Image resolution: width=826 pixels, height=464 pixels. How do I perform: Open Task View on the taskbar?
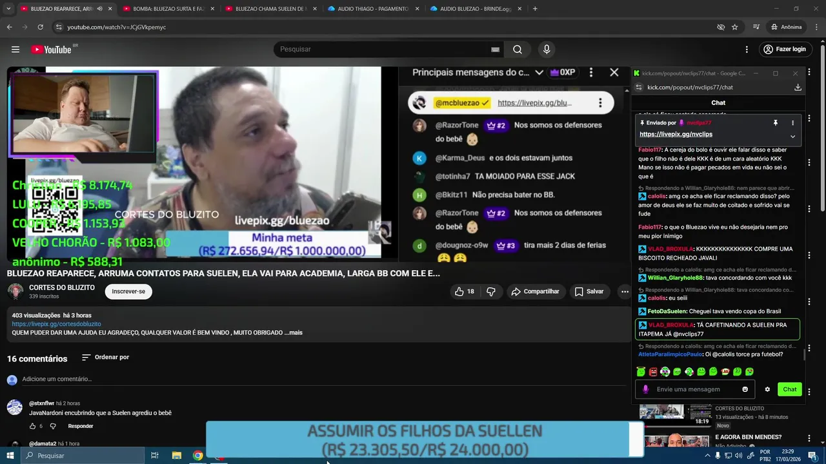point(155,456)
